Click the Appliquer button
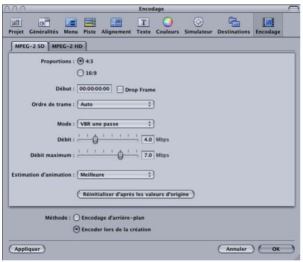 point(27,249)
